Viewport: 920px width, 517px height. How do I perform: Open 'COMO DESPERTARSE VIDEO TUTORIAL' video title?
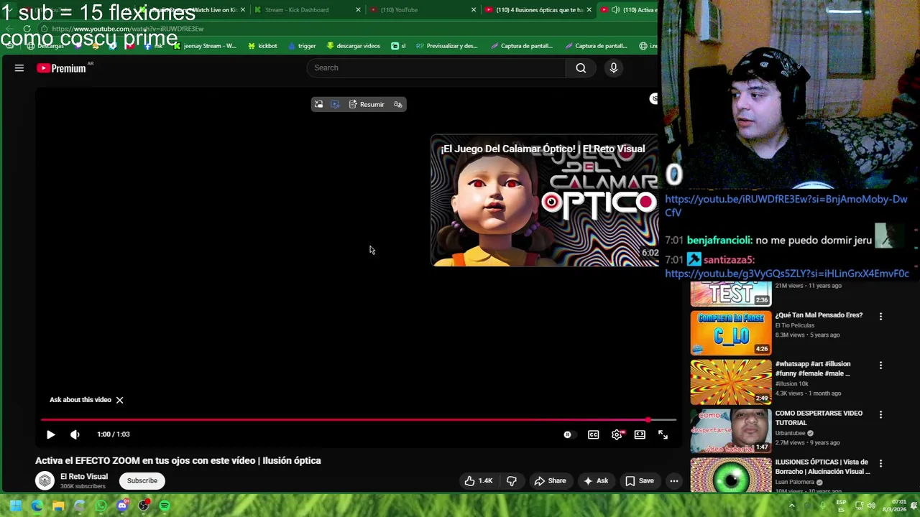[819, 418]
